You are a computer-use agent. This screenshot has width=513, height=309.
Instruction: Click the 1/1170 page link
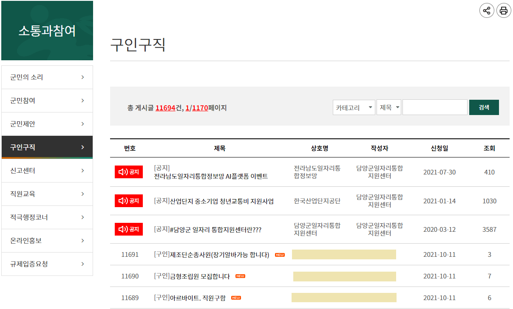point(197,108)
